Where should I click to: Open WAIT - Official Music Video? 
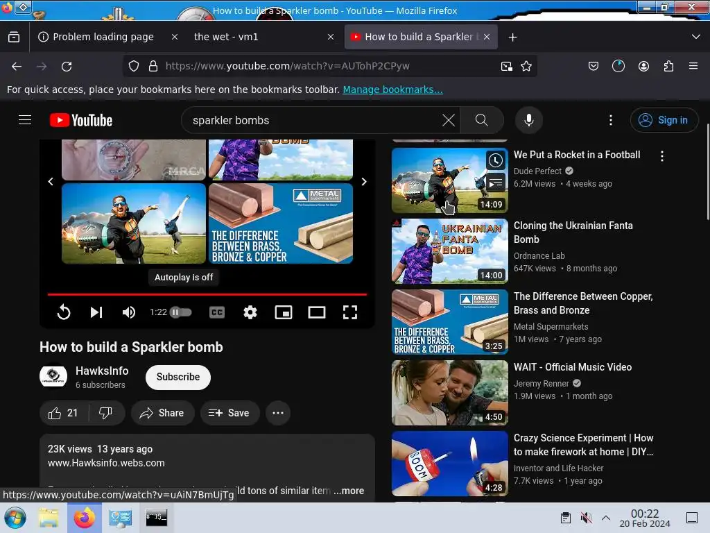[572, 367]
